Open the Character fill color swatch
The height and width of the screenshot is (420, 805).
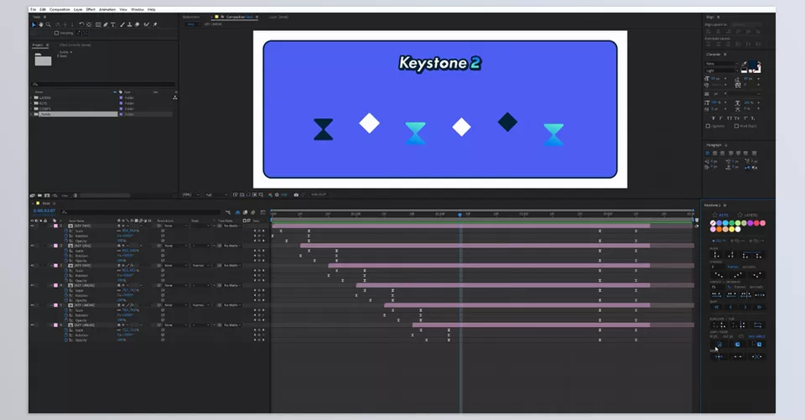[x=753, y=64]
